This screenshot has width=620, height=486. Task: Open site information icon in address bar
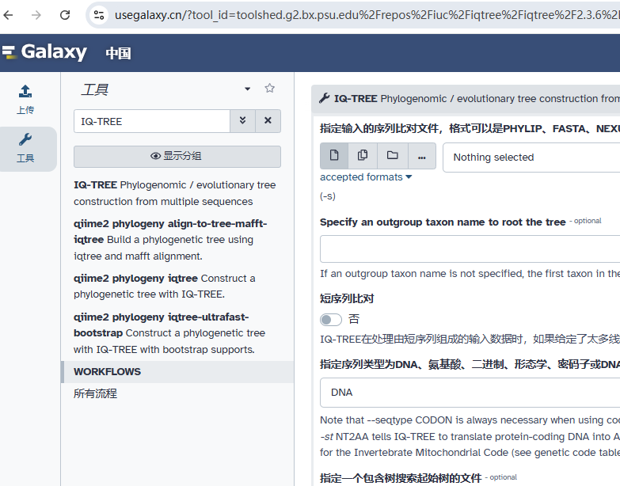[99, 15]
